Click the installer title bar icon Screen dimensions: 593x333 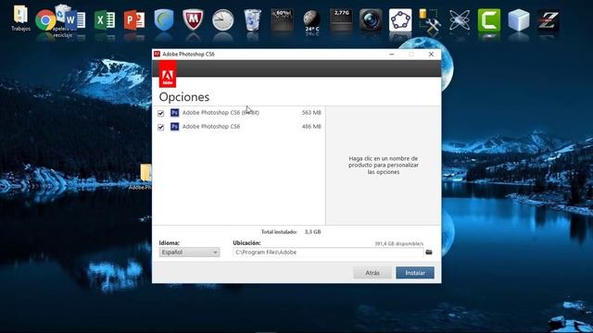click(157, 54)
